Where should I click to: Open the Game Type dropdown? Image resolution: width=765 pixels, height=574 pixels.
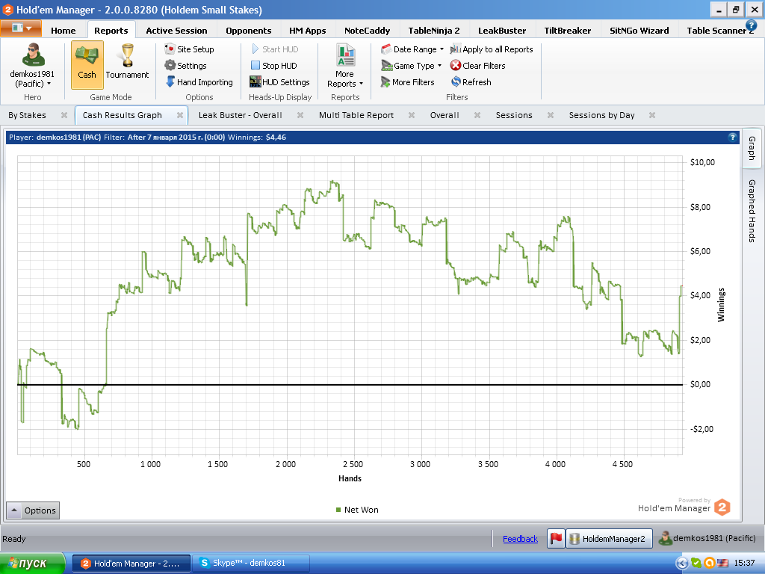tap(412, 66)
